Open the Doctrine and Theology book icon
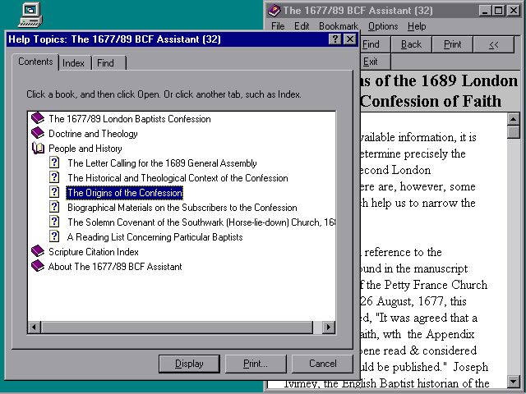Screen dimensions: 526x394 (x=38, y=133)
